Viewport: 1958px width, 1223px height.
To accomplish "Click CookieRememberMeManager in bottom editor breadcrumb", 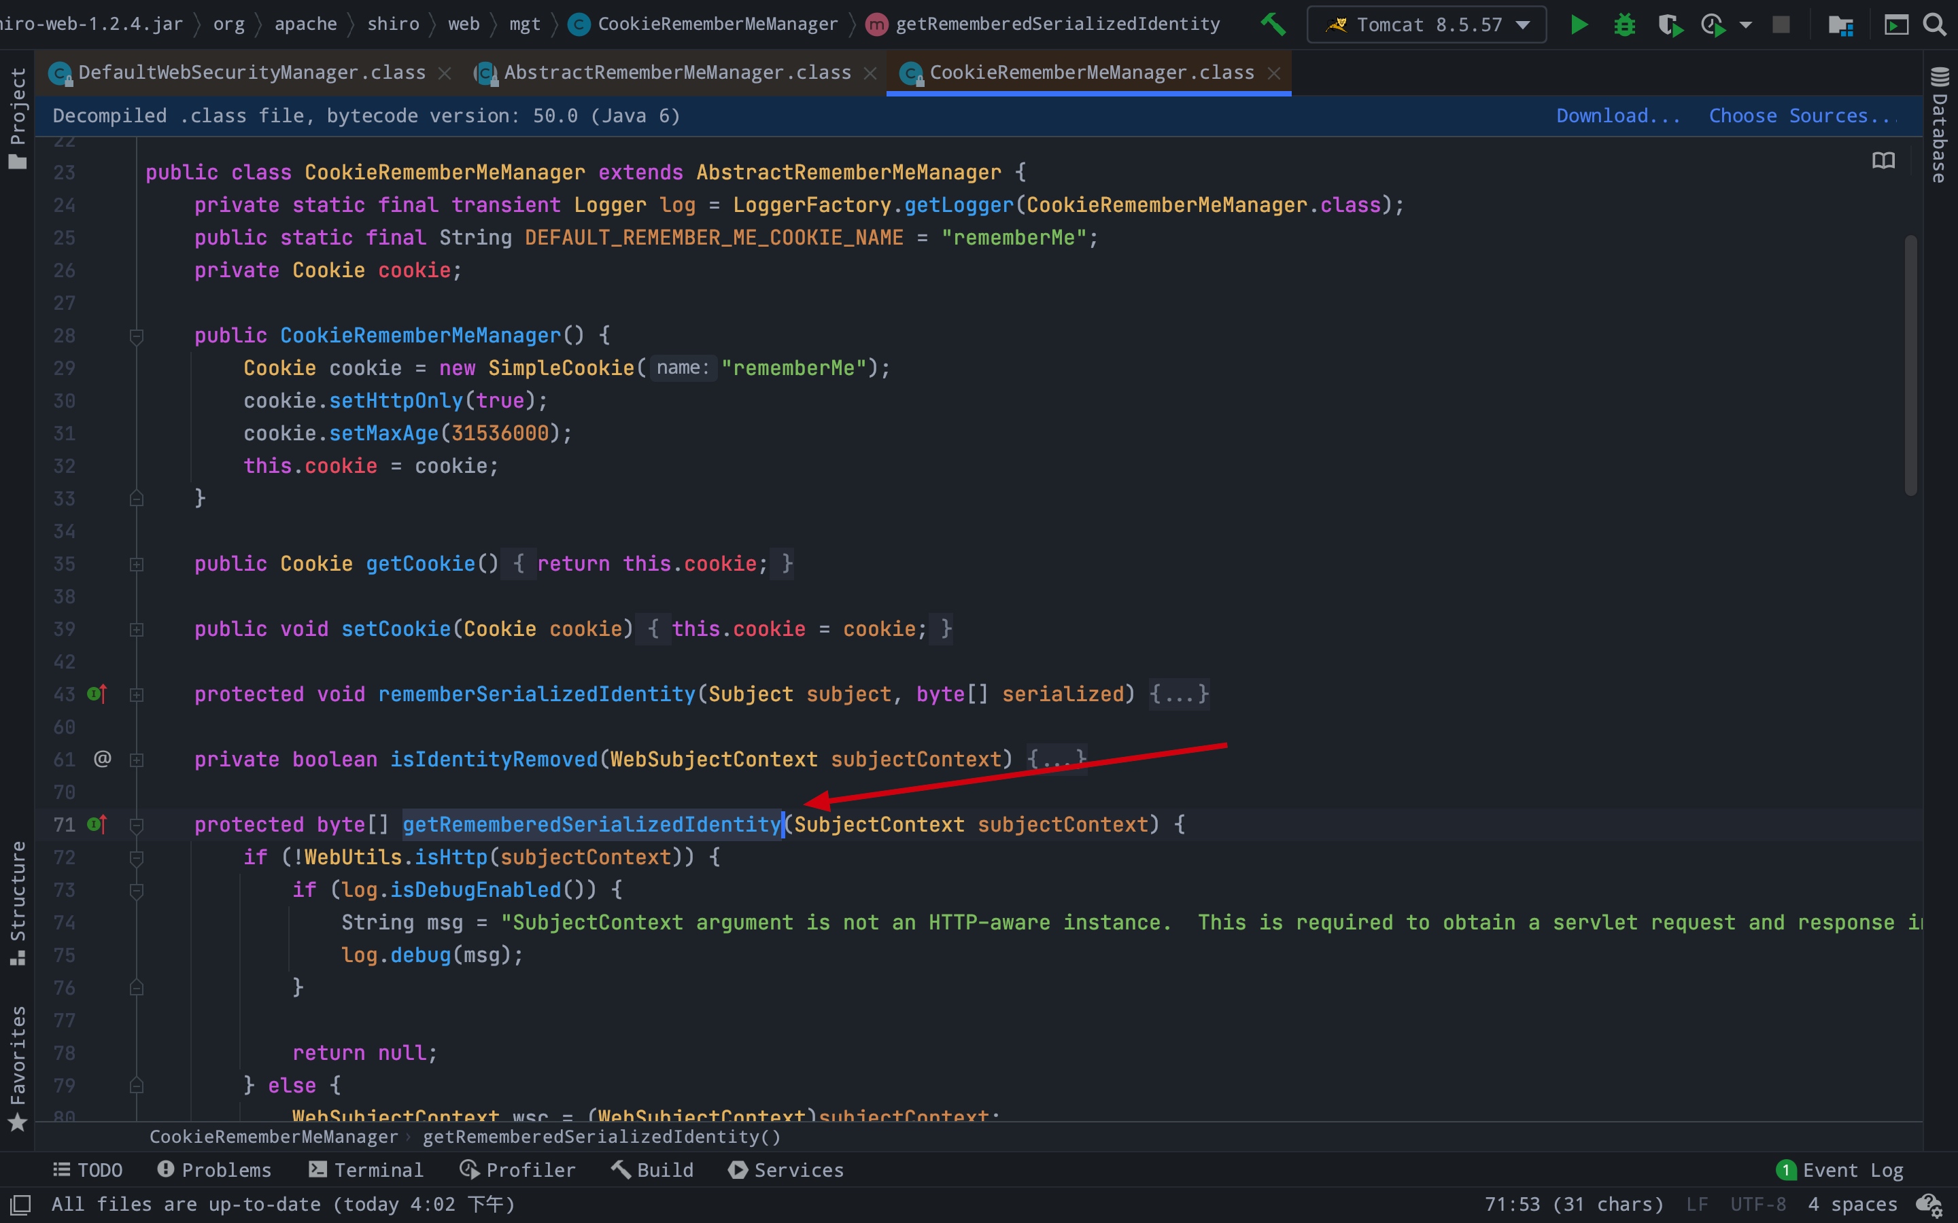I will [273, 1137].
